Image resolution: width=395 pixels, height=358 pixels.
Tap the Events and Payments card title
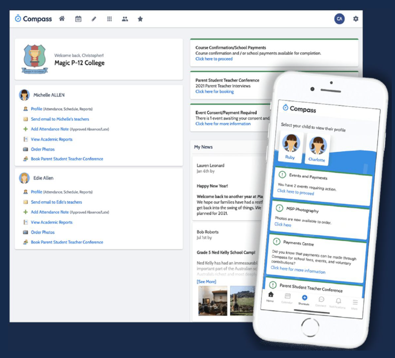(x=308, y=176)
